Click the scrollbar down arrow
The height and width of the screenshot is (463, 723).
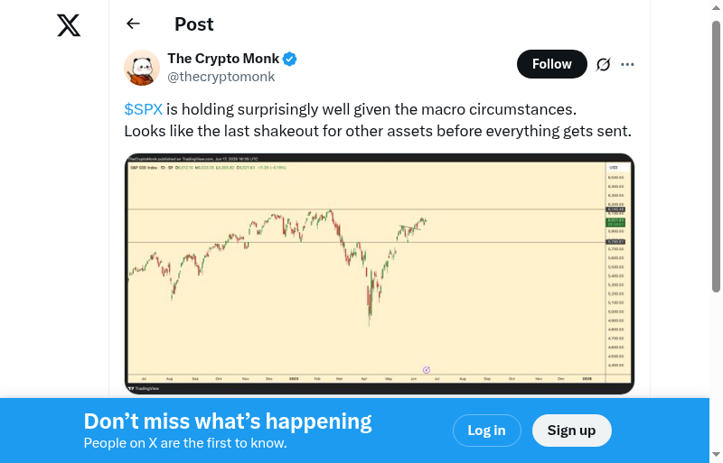pos(717,454)
